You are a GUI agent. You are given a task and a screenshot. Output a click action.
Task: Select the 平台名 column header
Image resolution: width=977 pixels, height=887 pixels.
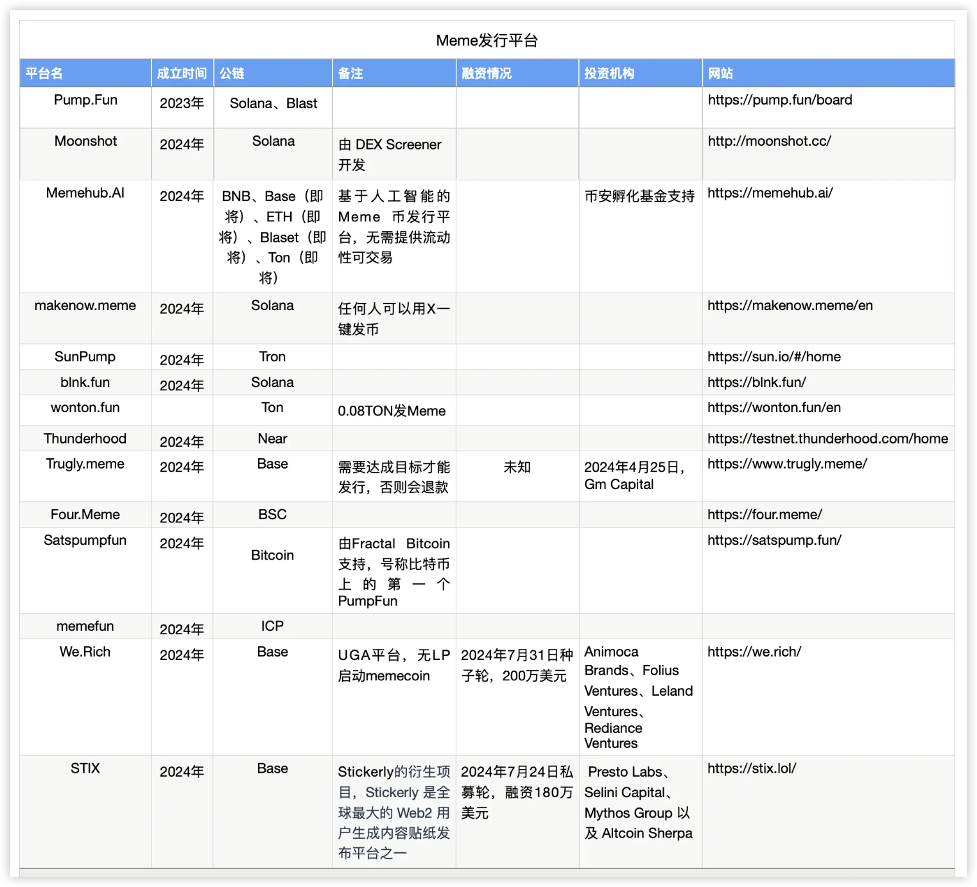44,74
